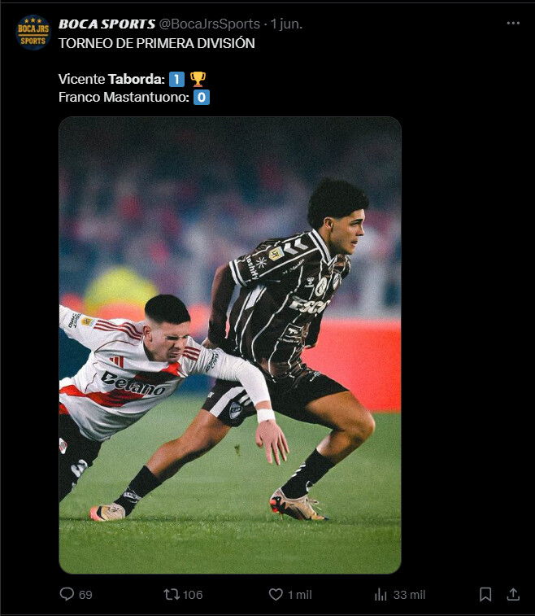Image resolution: width=535 pixels, height=616 pixels.
Task: Click the 1 mil likes count
Action: coord(300,595)
